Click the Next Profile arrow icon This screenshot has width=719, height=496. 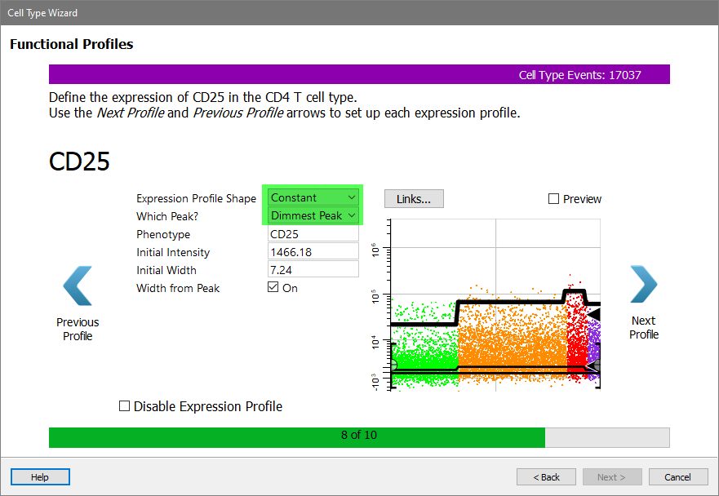[643, 285]
